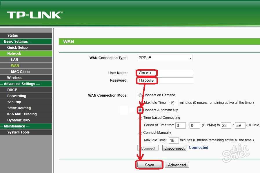Click the Connected status text
Screen dimensions: 260x173
click(x=199, y=147)
